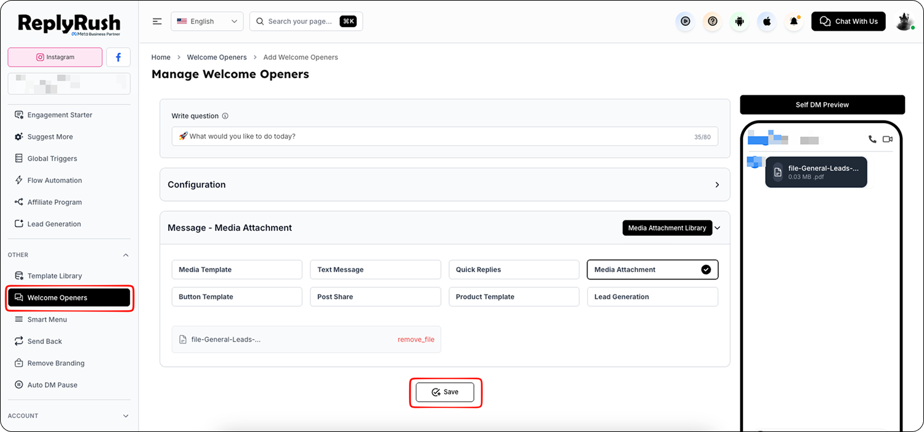Image resolution: width=924 pixels, height=432 pixels.
Task: Open Auto DM Pause in sidebar
Action: [52, 385]
